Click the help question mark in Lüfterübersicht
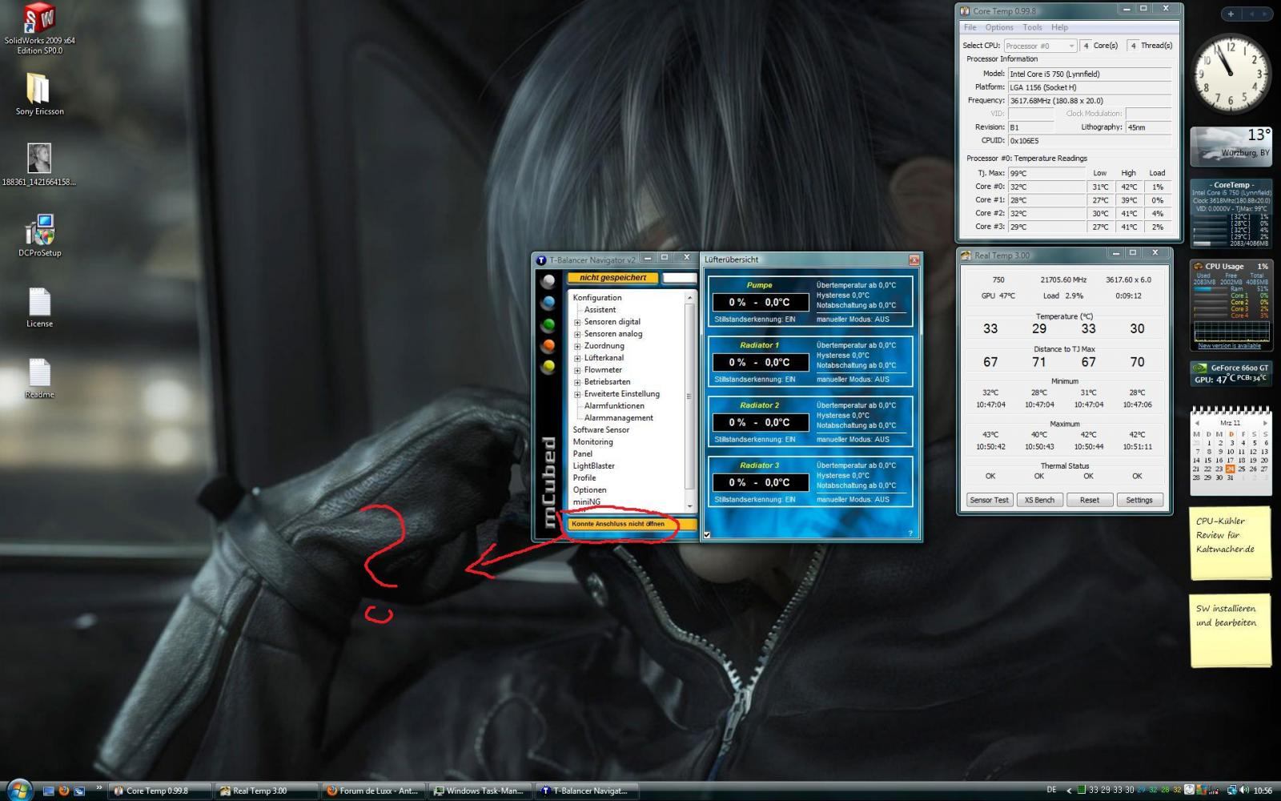Screen dimensions: 1281x801 coord(910,533)
